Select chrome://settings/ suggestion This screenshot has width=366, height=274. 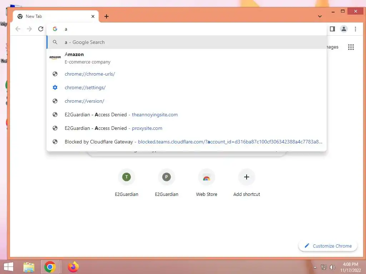pyautogui.click(x=187, y=87)
